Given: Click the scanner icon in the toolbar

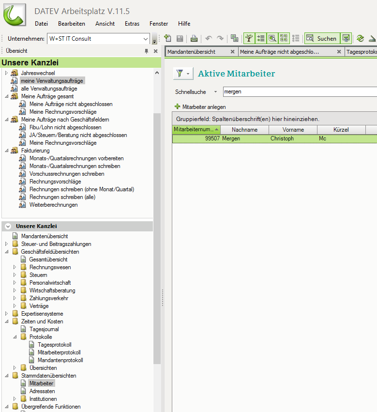Looking at the screenshot, I should [x=373, y=38].
